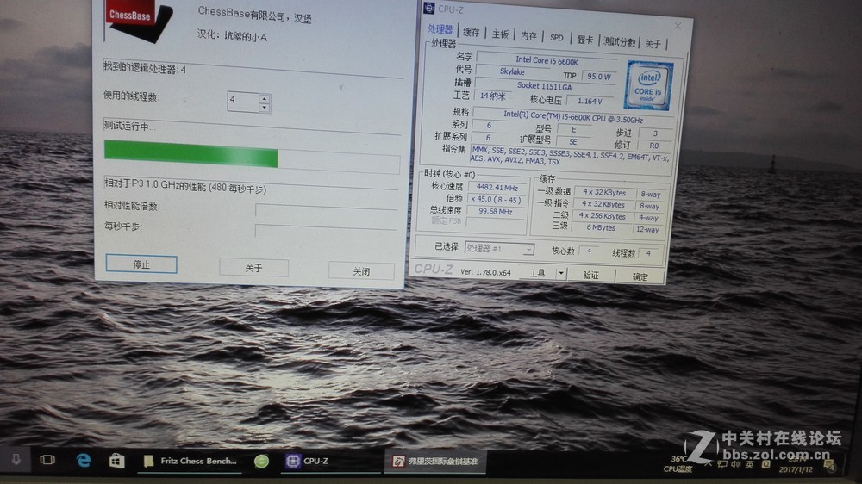Decrease thread count with the down arrow
The width and height of the screenshot is (862, 484).
click(x=265, y=107)
